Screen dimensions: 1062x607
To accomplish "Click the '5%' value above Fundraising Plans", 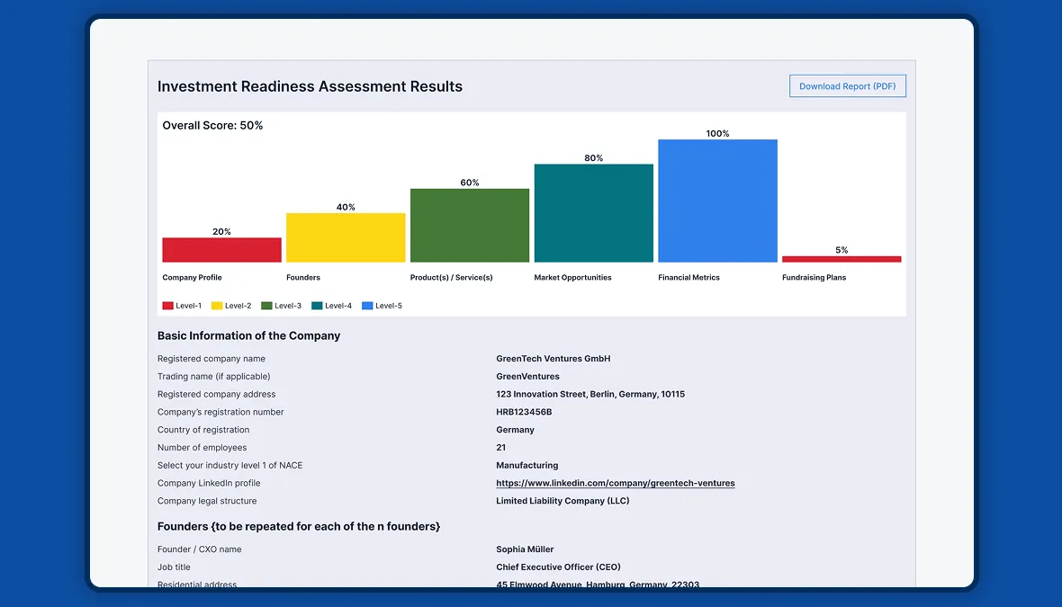I will [x=841, y=250].
